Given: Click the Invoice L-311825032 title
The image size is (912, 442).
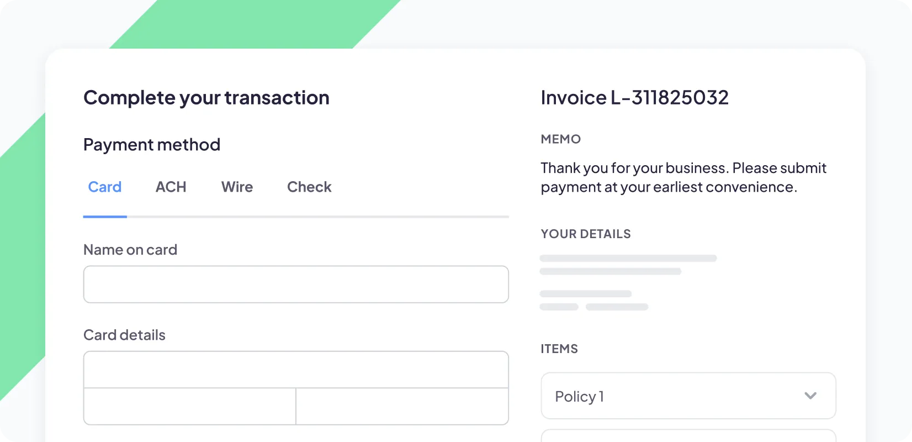Looking at the screenshot, I should coord(634,98).
